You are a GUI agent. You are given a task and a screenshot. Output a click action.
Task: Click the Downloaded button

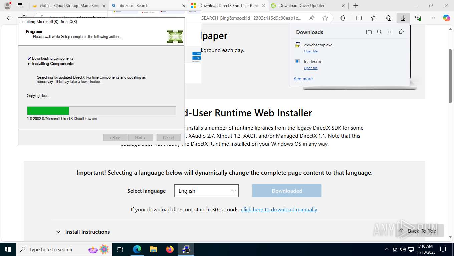[287, 191]
